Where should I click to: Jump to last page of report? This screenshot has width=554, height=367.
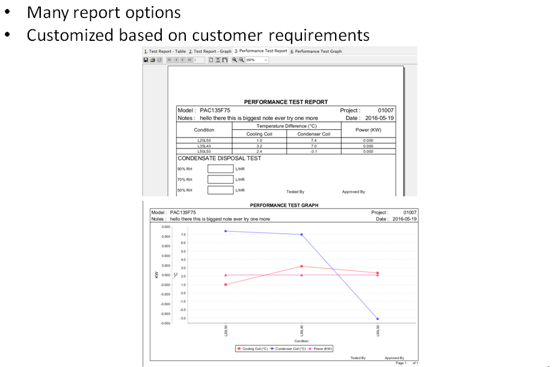click(189, 60)
